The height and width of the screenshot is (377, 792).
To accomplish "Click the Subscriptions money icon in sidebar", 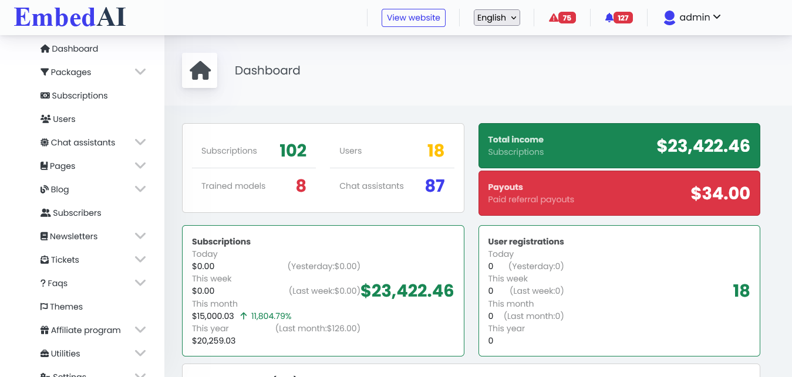I will click(45, 96).
